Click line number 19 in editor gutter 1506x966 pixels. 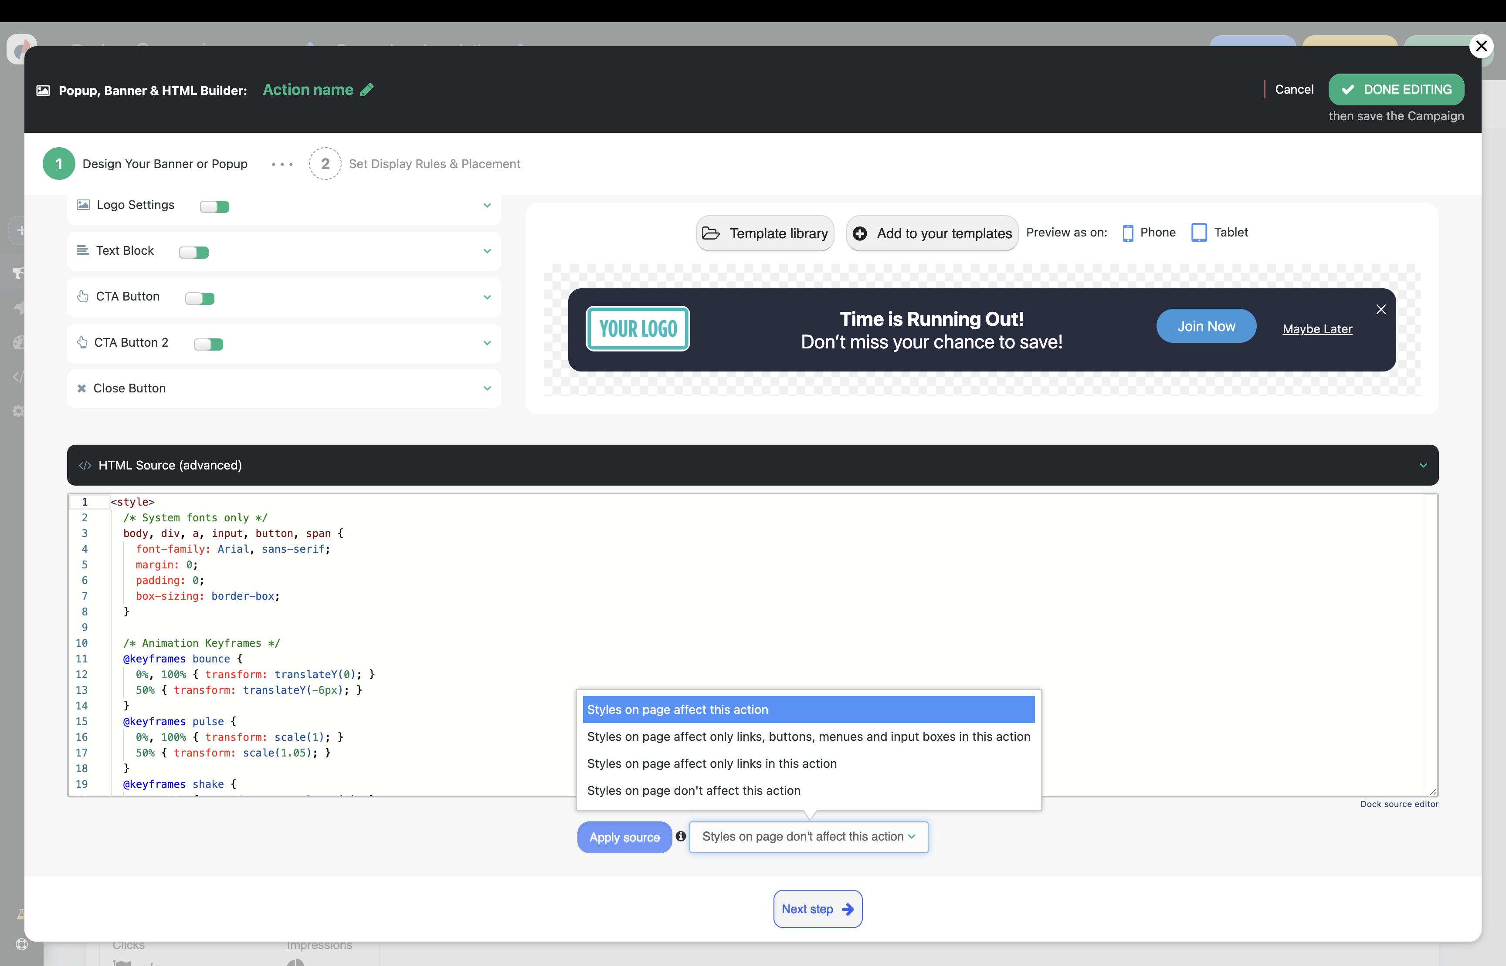[x=81, y=784]
